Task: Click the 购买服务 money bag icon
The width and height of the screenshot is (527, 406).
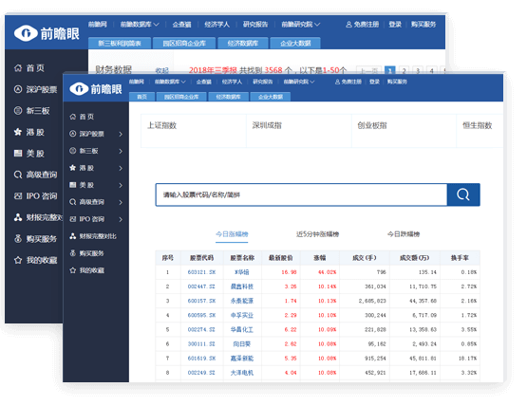Action: [x=72, y=253]
